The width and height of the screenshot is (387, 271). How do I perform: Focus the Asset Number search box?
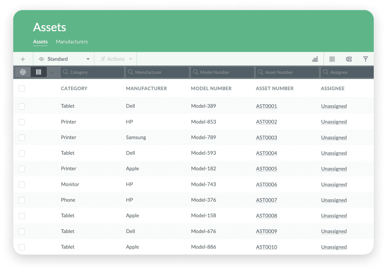[287, 72]
